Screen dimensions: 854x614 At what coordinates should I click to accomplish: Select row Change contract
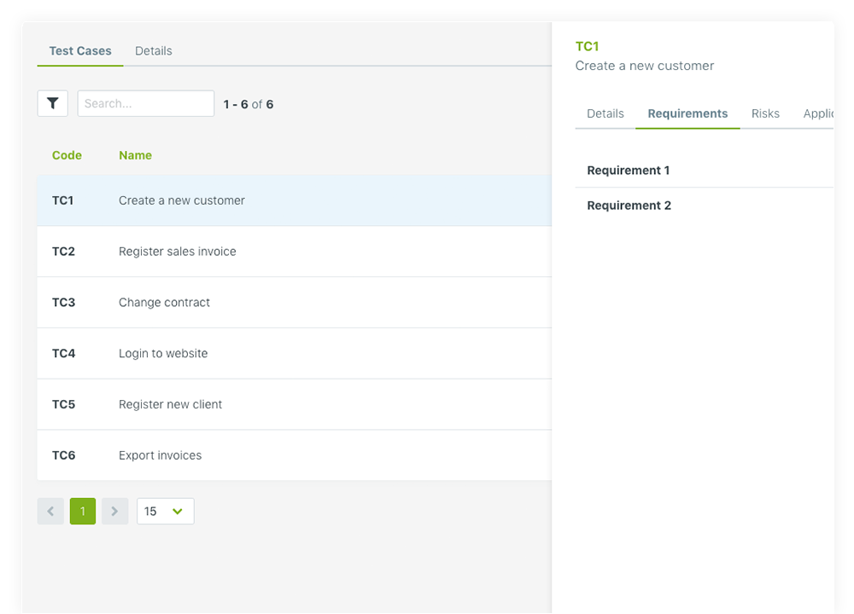[x=294, y=303]
